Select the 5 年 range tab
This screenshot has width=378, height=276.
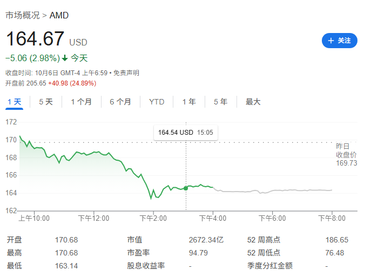click(220, 102)
